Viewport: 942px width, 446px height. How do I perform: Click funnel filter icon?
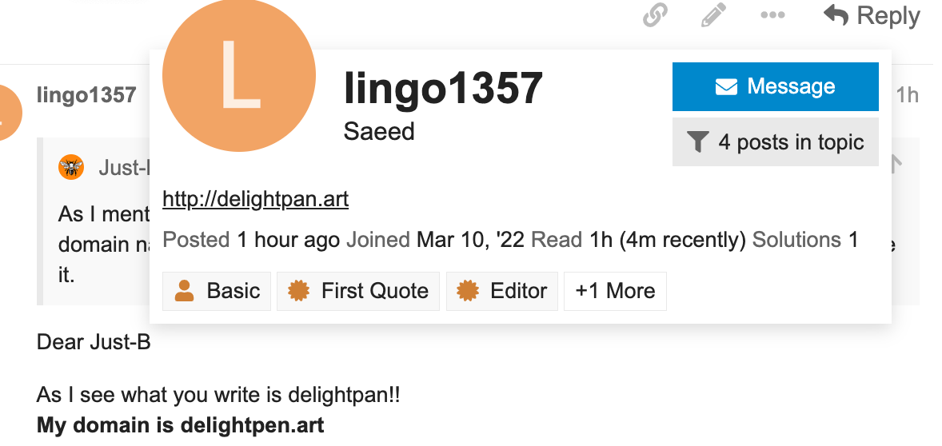click(697, 142)
